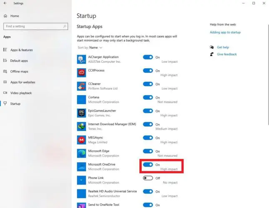Click the Microsoft OneDrive app icon
Screen dimensions: 269x208
(x=81, y=166)
